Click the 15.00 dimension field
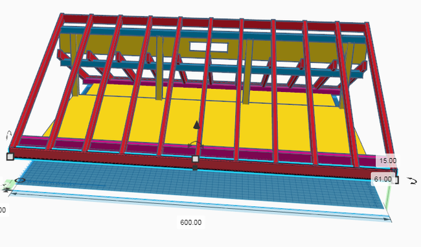Image resolution: width=421 pixels, height=247 pixels. pos(388,161)
